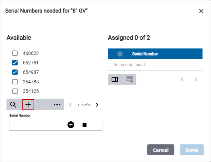Check the box for serial 468623
The image size is (211, 162).
pos(15,53)
